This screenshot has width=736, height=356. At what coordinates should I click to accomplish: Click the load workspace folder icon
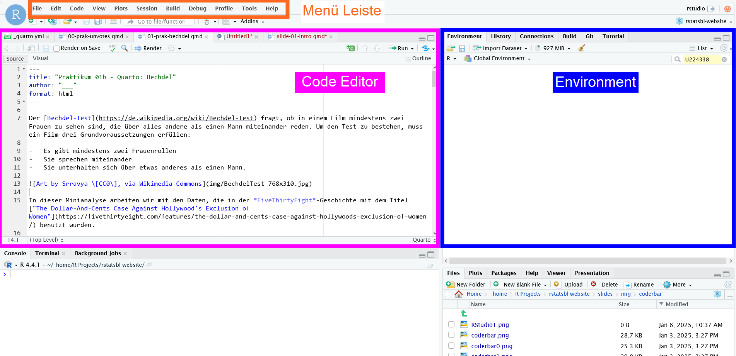tap(451, 48)
